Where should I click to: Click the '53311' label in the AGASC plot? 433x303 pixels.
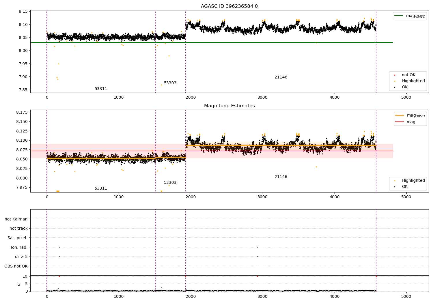(101, 89)
